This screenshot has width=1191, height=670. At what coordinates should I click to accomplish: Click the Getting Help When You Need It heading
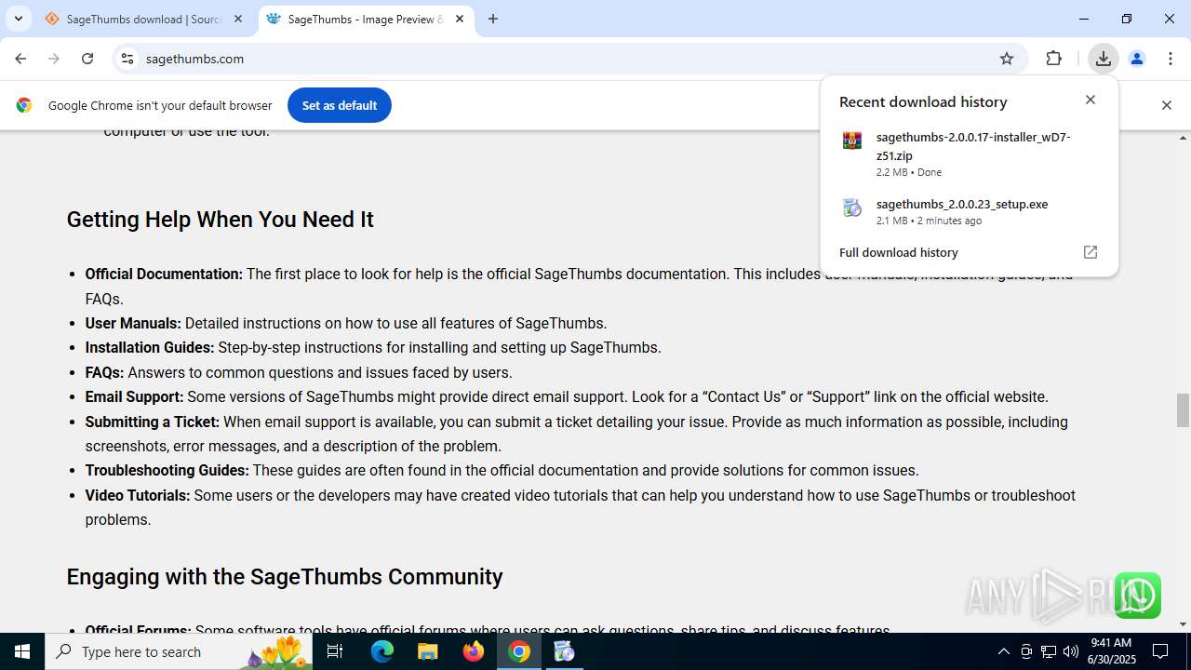coord(220,220)
